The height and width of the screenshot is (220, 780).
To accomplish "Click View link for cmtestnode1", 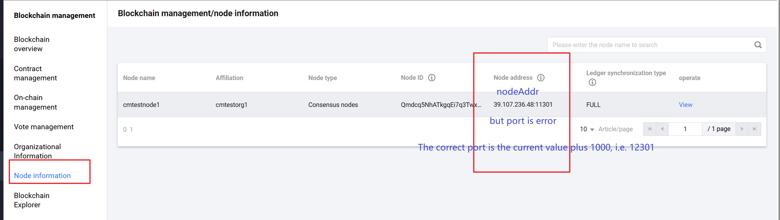I will [685, 105].
